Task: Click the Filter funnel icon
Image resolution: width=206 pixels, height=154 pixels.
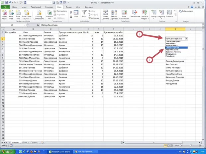Action: (84, 13)
